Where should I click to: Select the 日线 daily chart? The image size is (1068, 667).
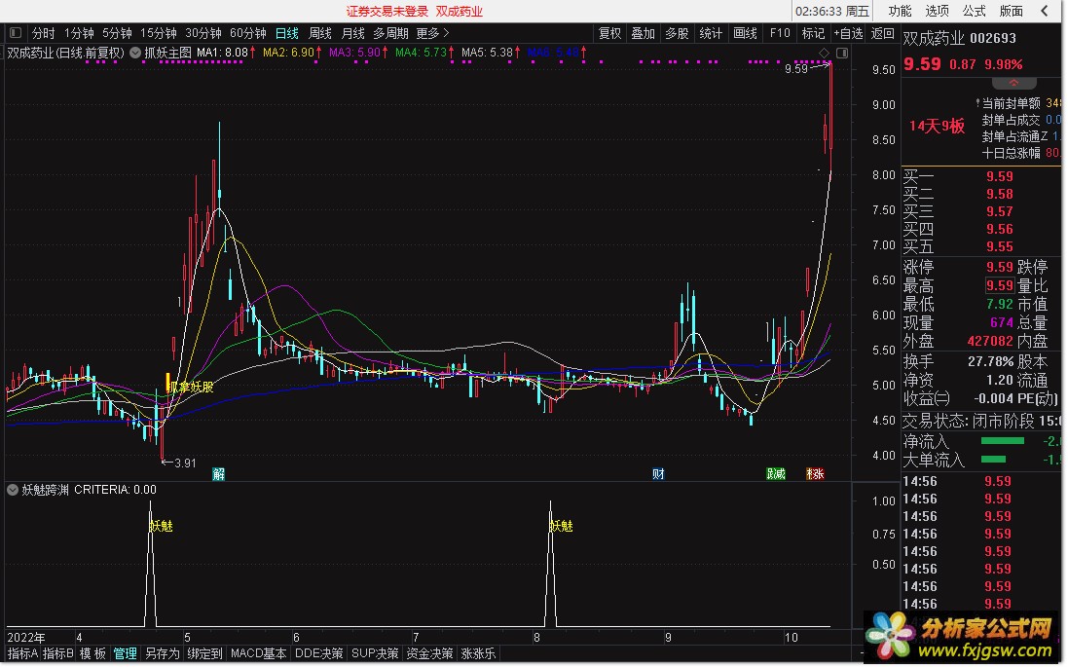coord(287,33)
